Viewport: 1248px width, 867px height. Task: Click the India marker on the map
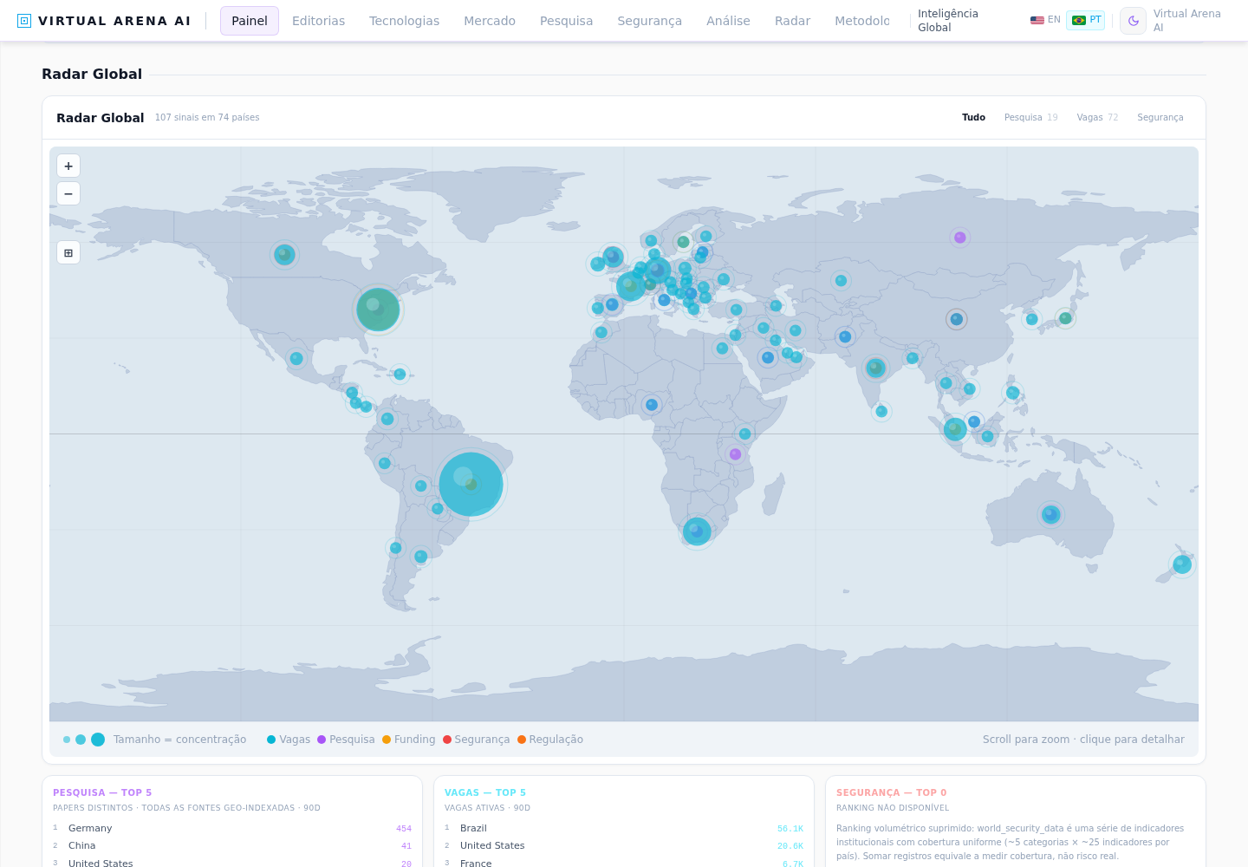[x=875, y=368]
